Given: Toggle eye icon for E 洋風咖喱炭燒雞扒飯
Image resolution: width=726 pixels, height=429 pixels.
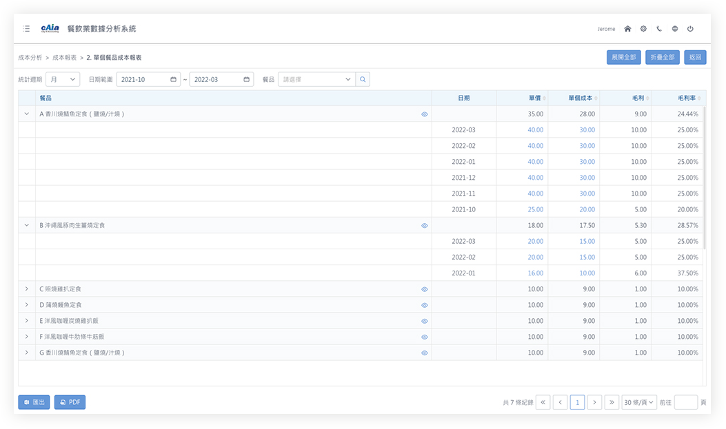Looking at the screenshot, I should pyautogui.click(x=424, y=322).
